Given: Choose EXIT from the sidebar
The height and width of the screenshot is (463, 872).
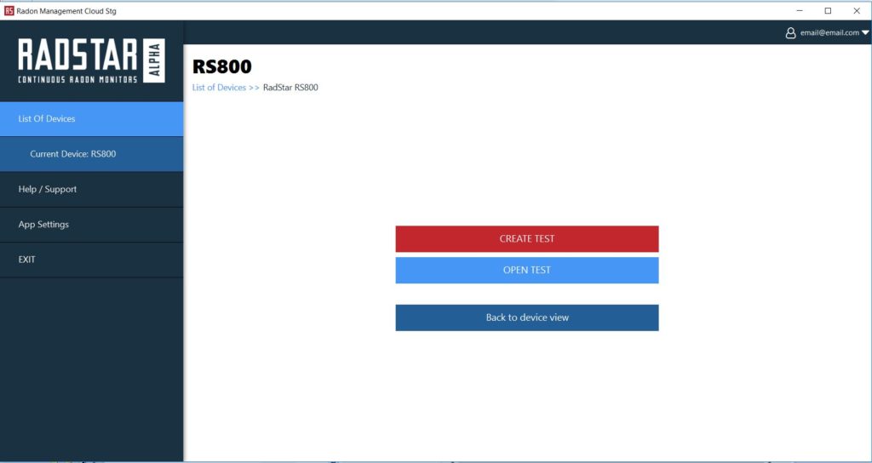Looking at the screenshot, I should [91, 260].
